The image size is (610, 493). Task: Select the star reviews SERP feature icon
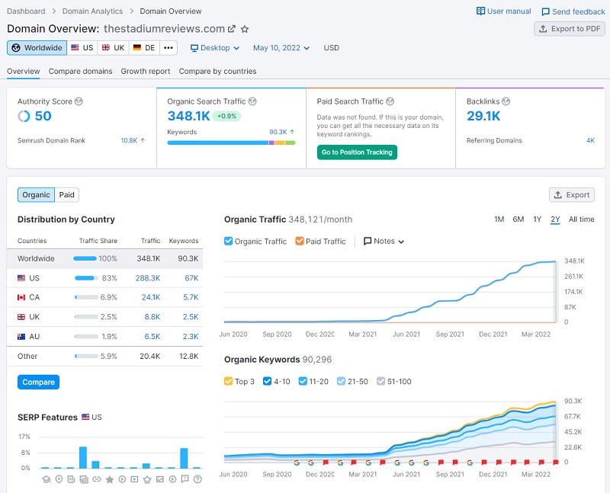[x=109, y=479]
